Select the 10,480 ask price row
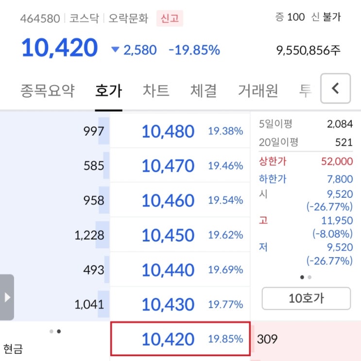This screenshot has height=361, width=361. coord(180,131)
